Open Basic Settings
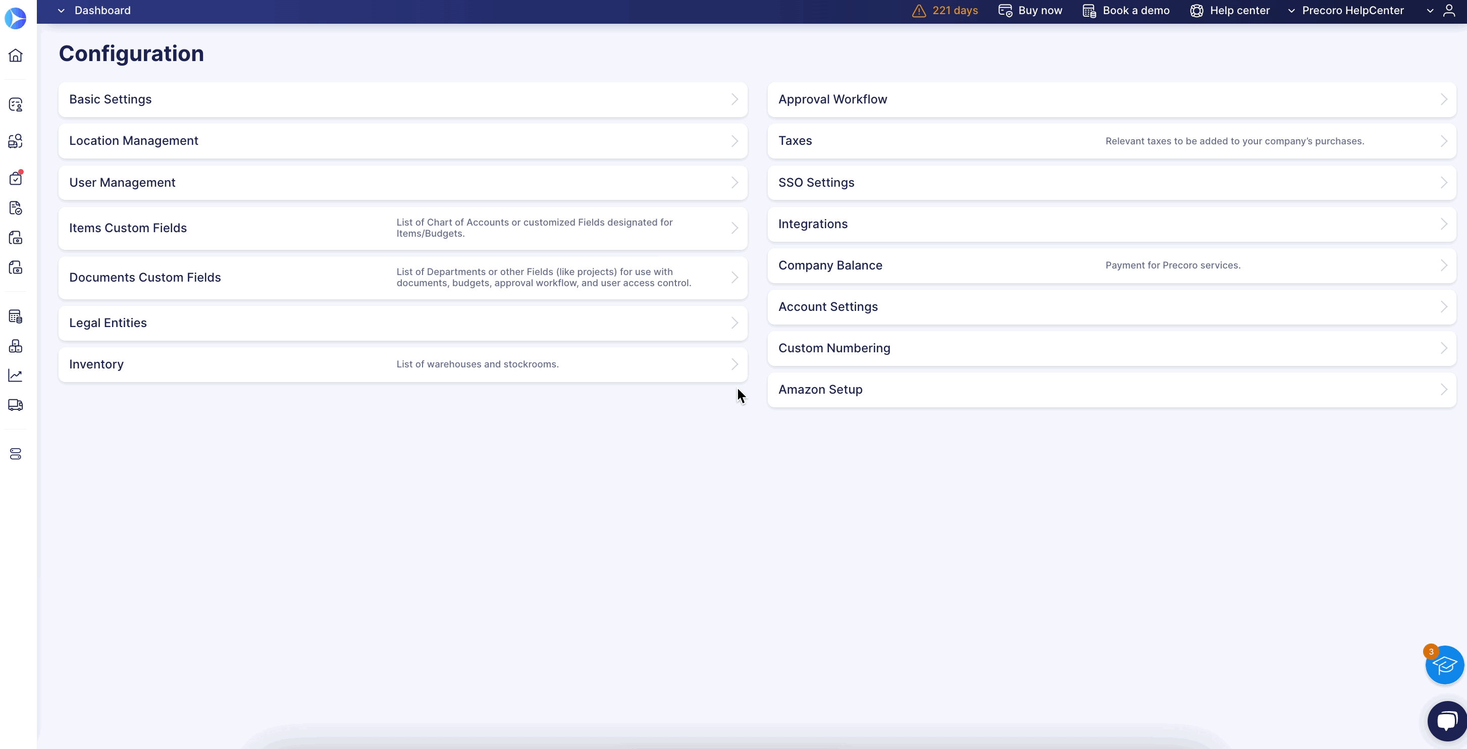 403,99
